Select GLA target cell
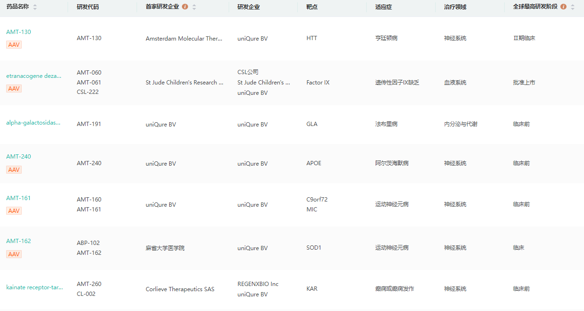Screen dimensions: 584x311 click(312, 124)
